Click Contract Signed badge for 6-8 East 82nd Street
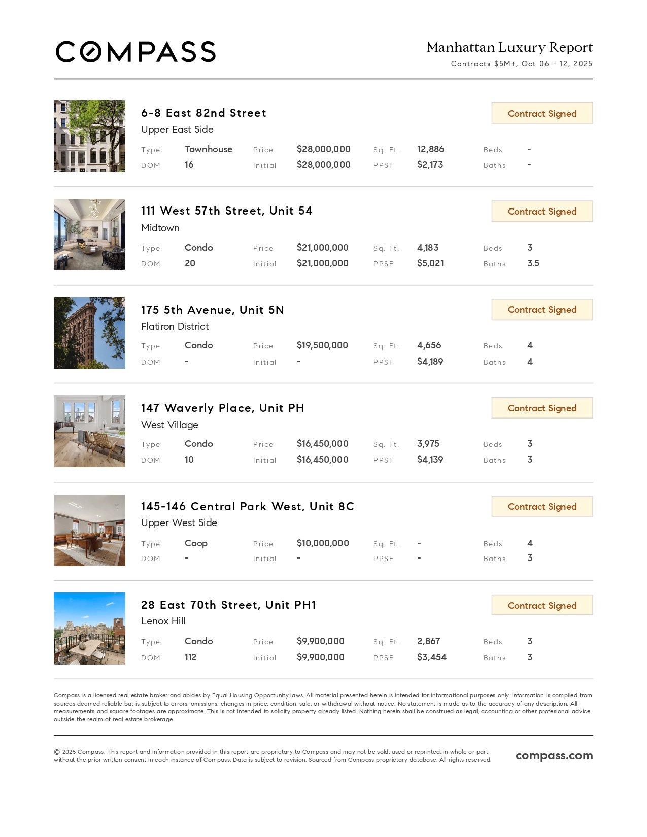The width and height of the screenshot is (647, 837). point(542,113)
